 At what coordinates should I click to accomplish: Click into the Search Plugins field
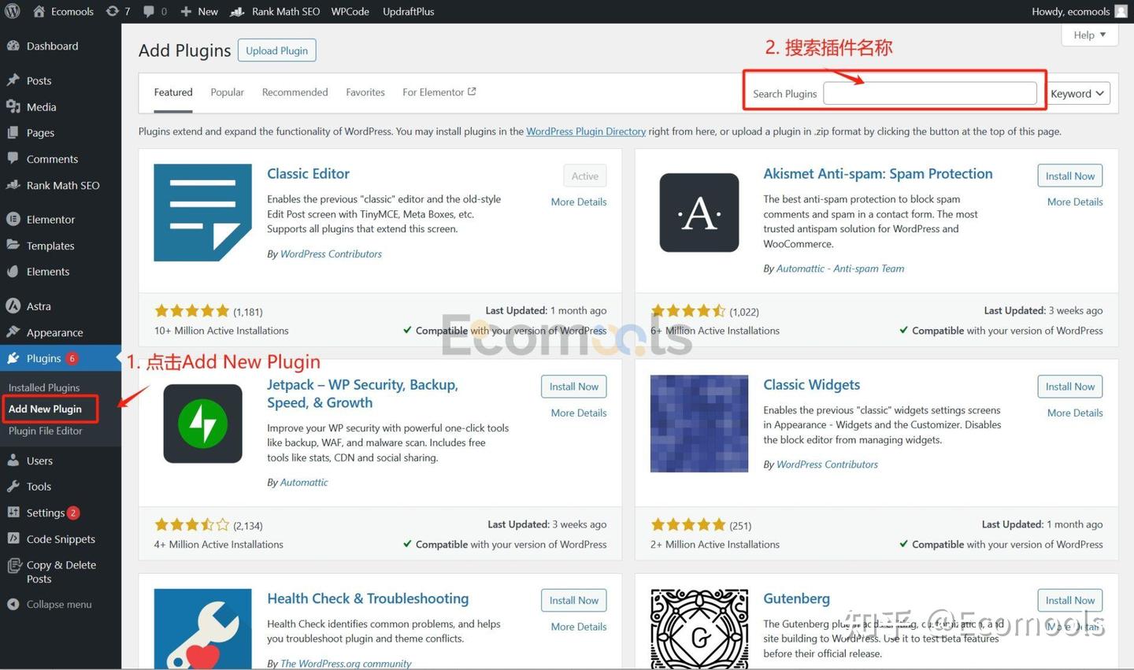click(929, 94)
